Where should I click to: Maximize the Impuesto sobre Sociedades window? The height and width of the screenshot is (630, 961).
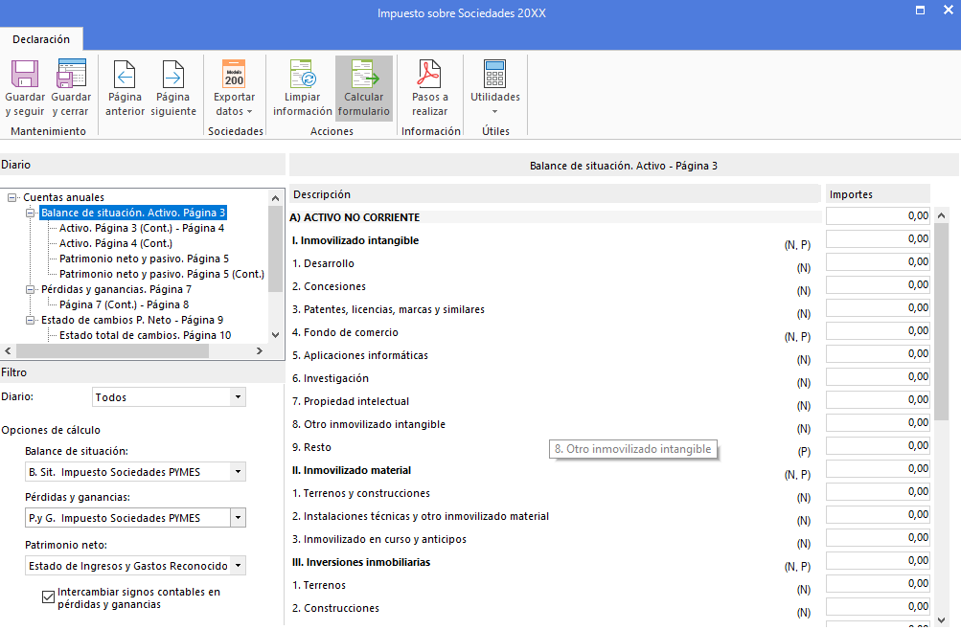[x=920, y=11]
